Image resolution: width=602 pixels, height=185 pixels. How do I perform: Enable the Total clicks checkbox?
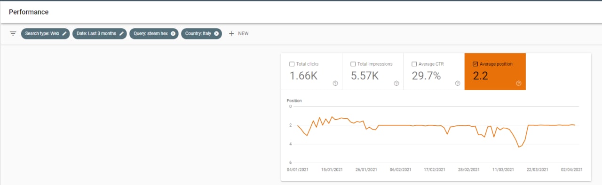(292, 64)
